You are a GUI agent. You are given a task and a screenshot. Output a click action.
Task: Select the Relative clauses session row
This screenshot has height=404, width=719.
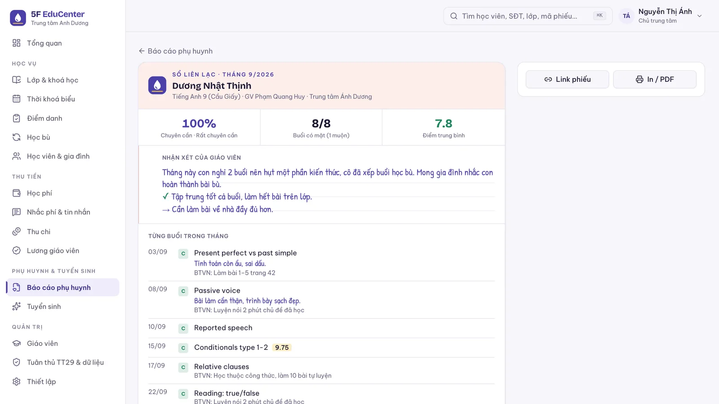tap(321, 371)
